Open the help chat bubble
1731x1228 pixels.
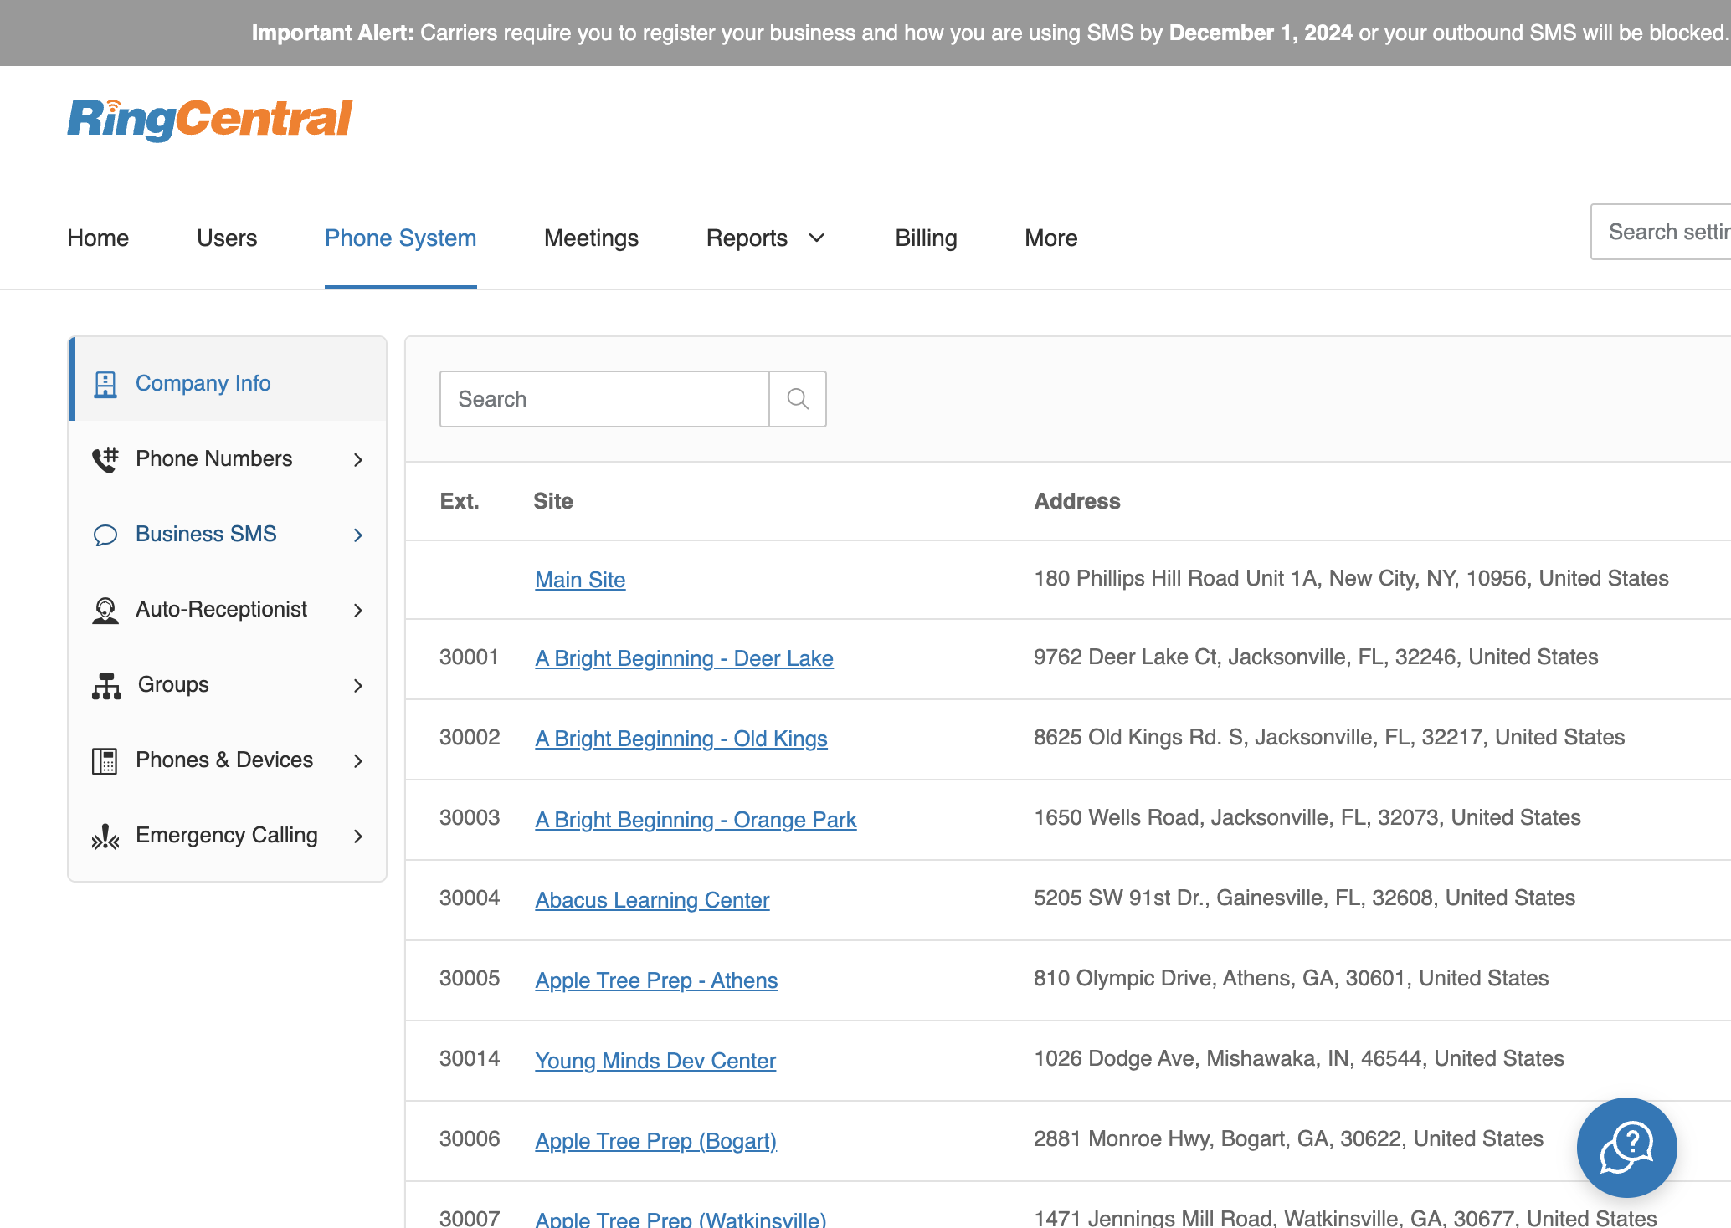coord(1626,1147)
